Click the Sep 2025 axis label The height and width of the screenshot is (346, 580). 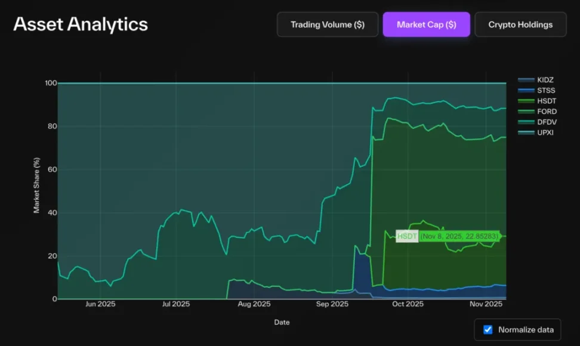click(332, 304)
